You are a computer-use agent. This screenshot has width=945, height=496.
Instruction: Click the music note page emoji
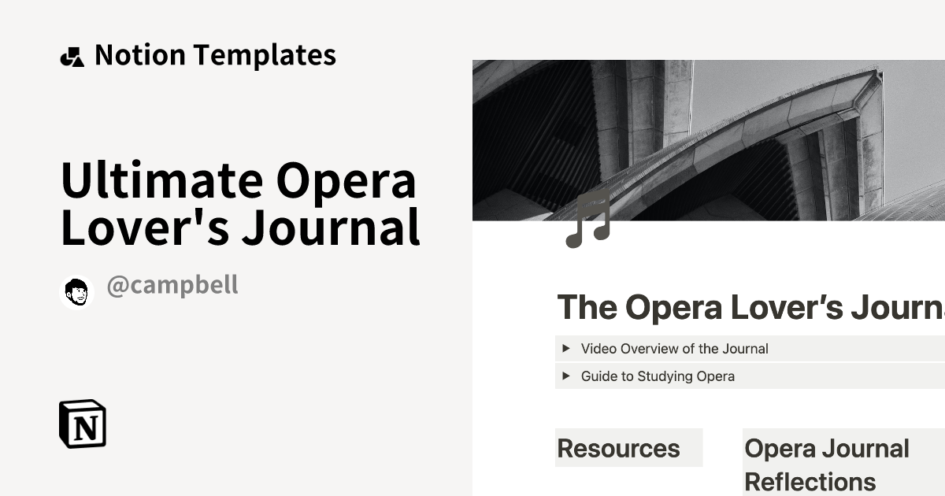click(586, 223)
